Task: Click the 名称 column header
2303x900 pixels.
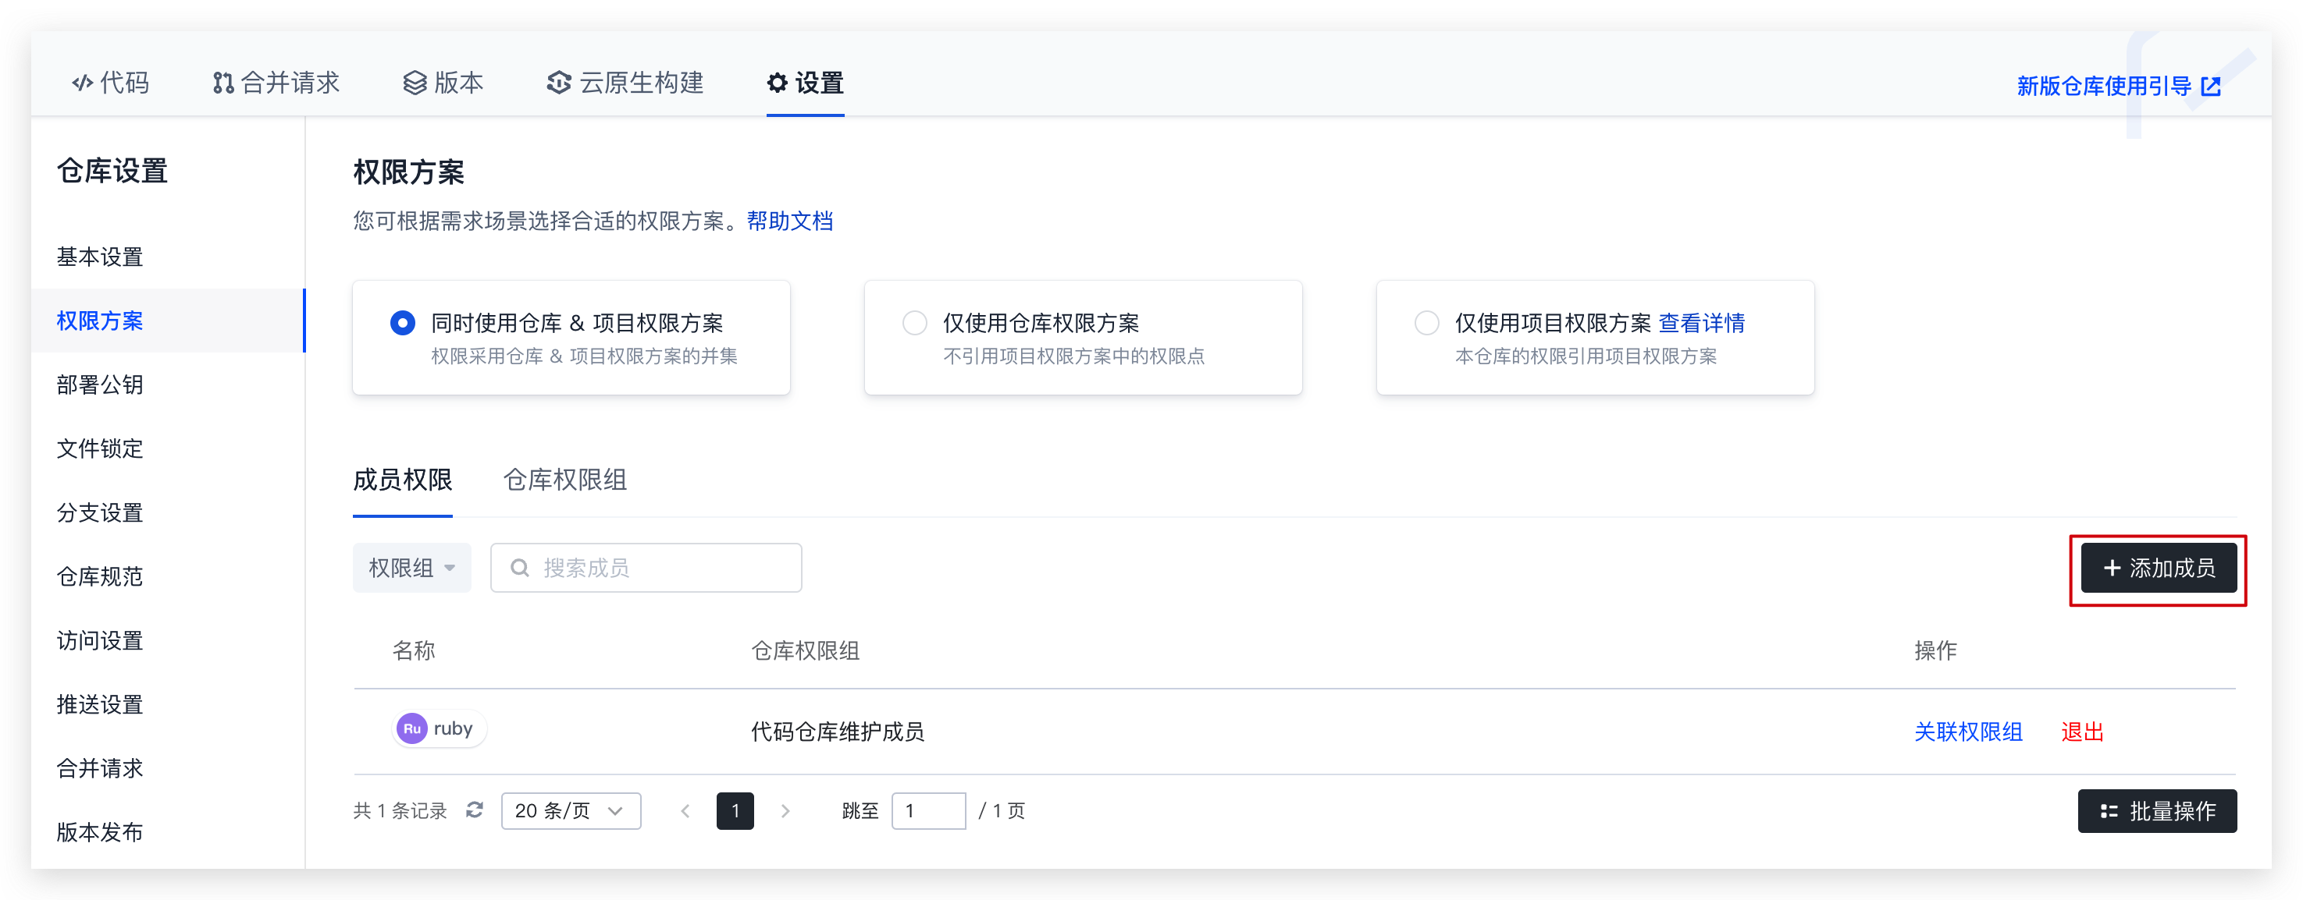Action: coord(414,650)
